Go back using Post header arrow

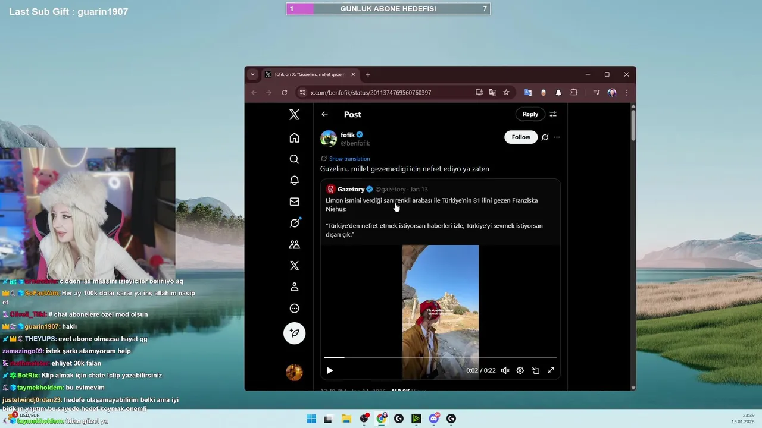pos(324,114)
